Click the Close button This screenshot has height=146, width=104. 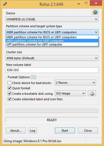88,131
